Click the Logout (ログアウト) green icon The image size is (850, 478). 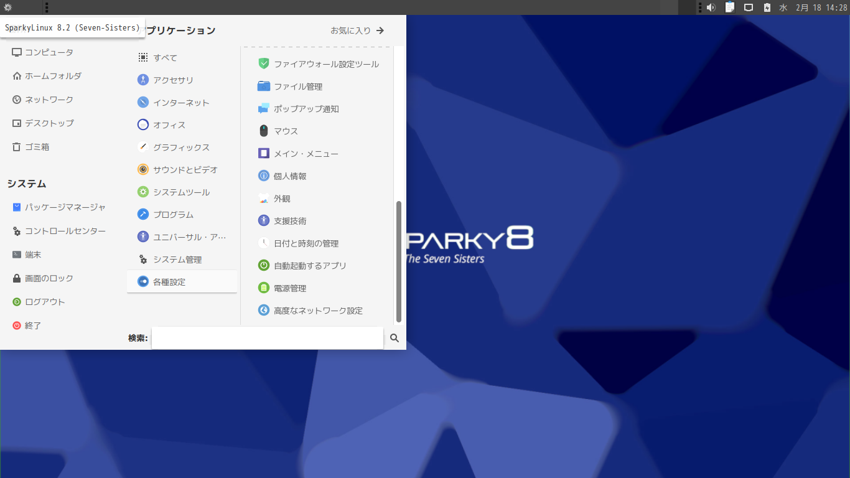click(x=17, y=302)
